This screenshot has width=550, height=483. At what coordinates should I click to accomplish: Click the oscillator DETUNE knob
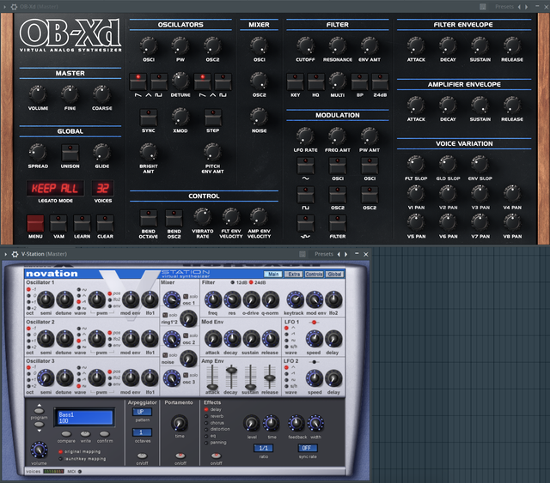(x=180, y=81)
